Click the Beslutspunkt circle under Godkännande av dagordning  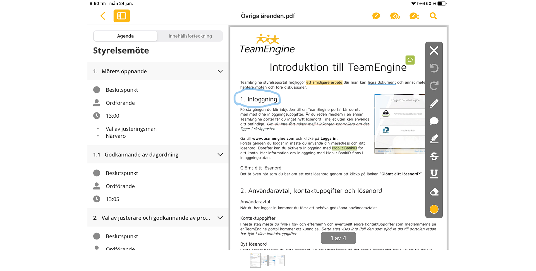pyautogui.click(x=97, y=173)
